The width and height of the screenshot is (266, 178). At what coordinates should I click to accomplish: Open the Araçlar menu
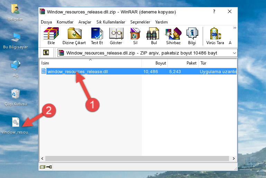pos(85,22)
